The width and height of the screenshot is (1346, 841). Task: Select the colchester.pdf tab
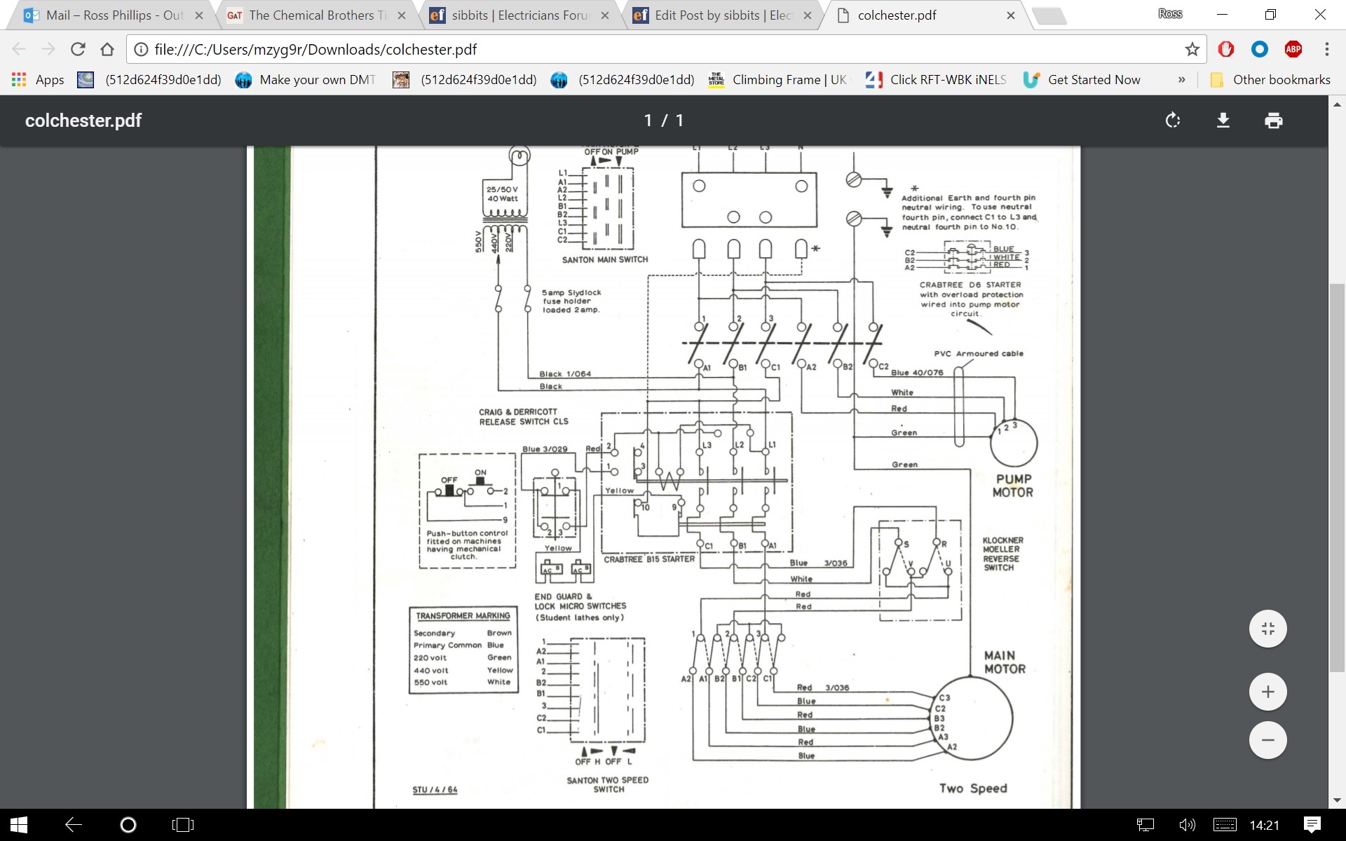click(924, 15)
